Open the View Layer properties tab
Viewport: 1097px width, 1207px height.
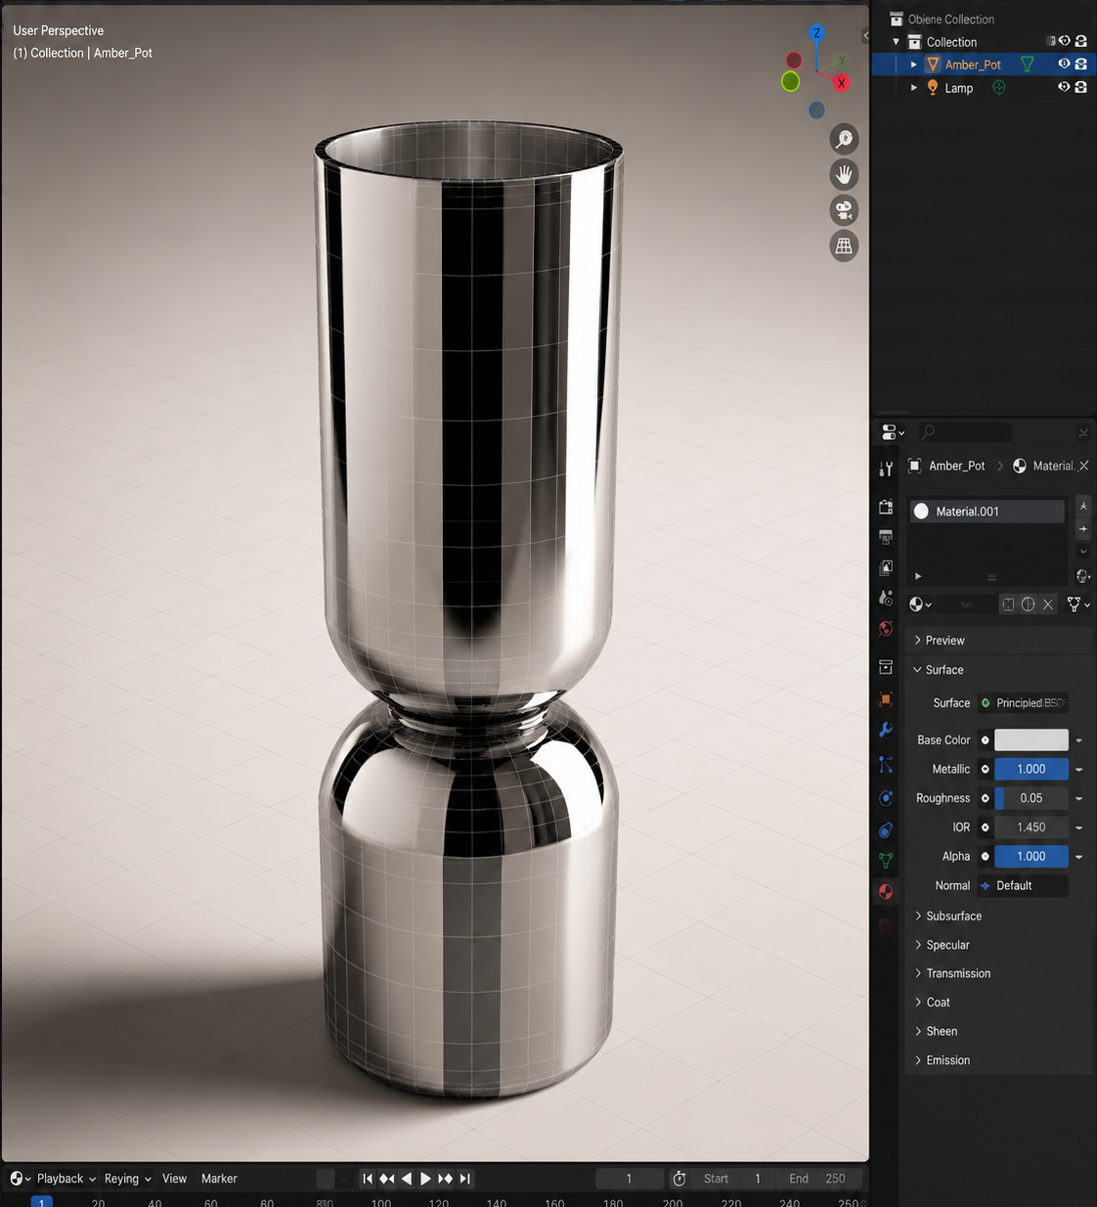coord(886,567)
